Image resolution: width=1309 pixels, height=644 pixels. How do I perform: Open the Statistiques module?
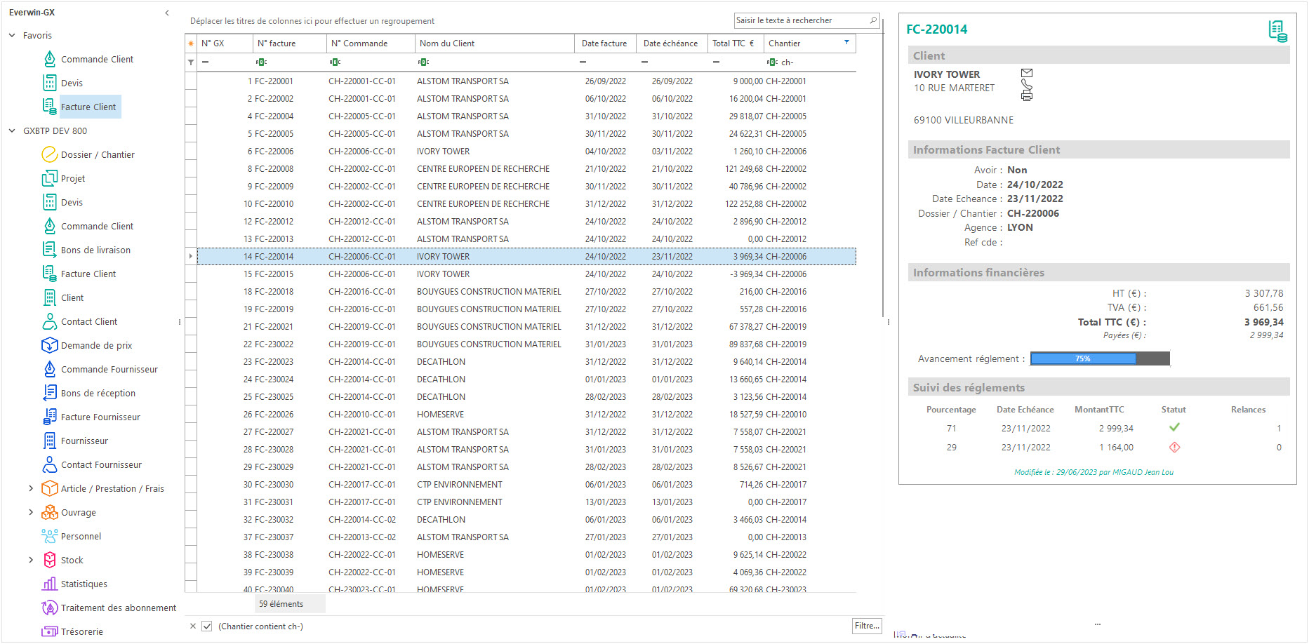(84, 584)
